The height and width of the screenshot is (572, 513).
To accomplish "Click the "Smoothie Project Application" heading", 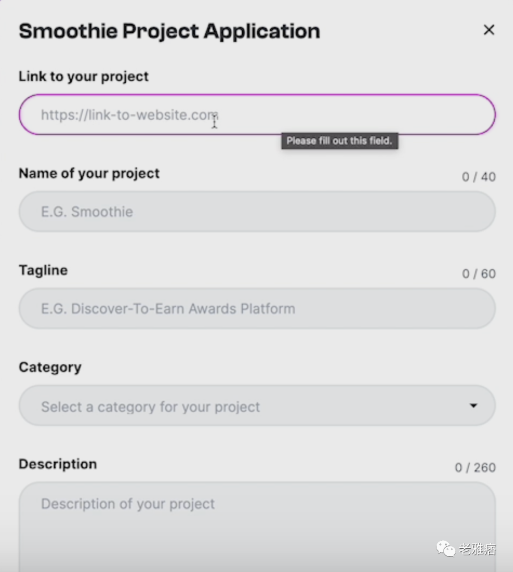I will tap(169, 31).
